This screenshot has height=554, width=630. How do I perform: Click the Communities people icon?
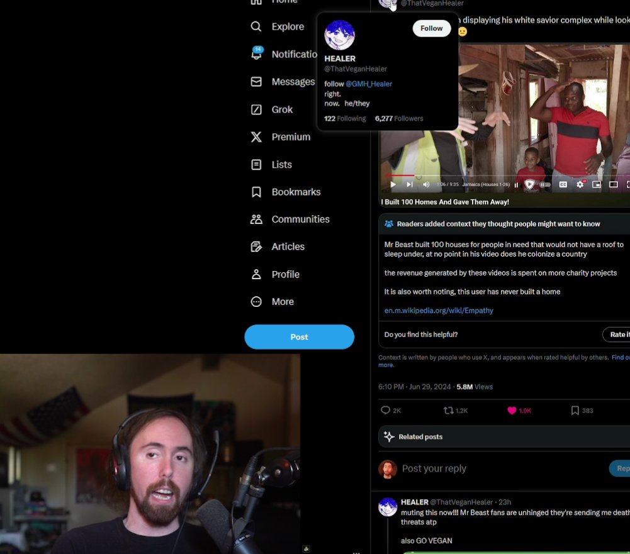point(256,219)
